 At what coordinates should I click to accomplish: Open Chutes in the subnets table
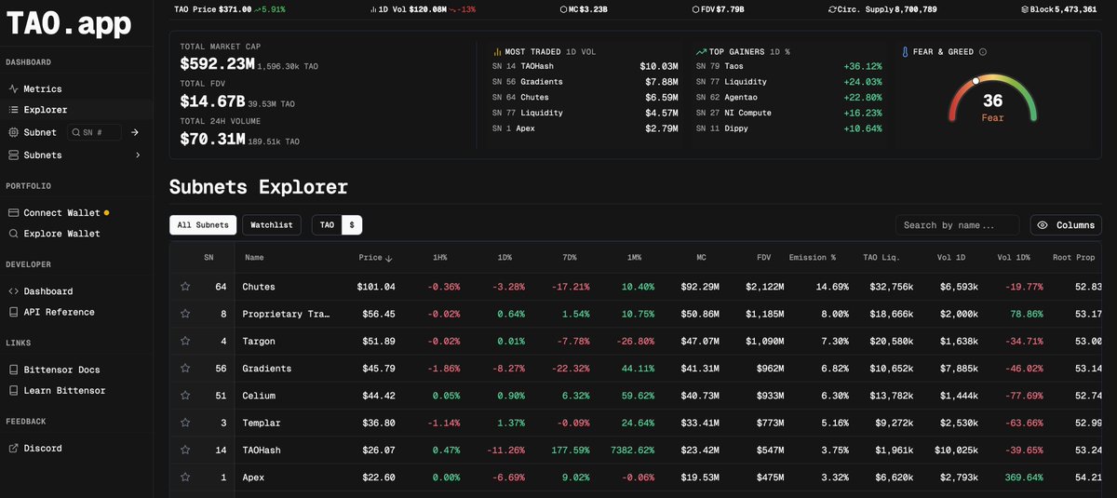pos(259,287)
